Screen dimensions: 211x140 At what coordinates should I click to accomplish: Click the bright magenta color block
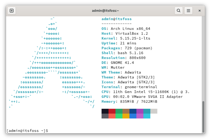[x=140, y=116]
